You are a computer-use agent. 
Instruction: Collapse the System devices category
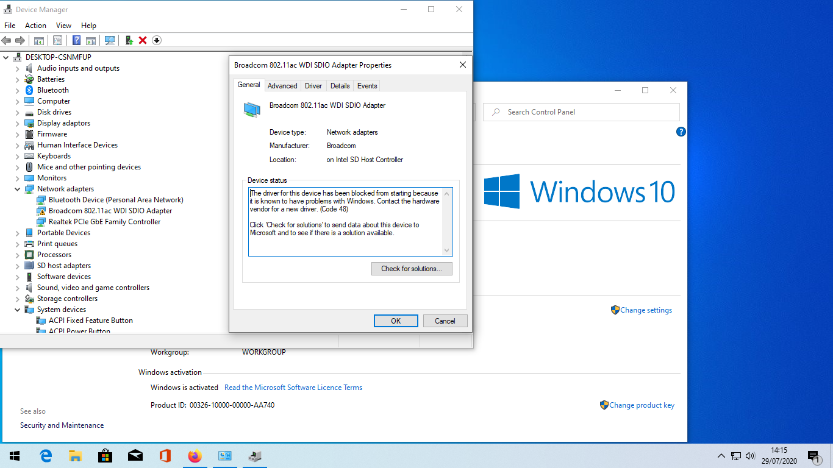click(x=18, y=310)
